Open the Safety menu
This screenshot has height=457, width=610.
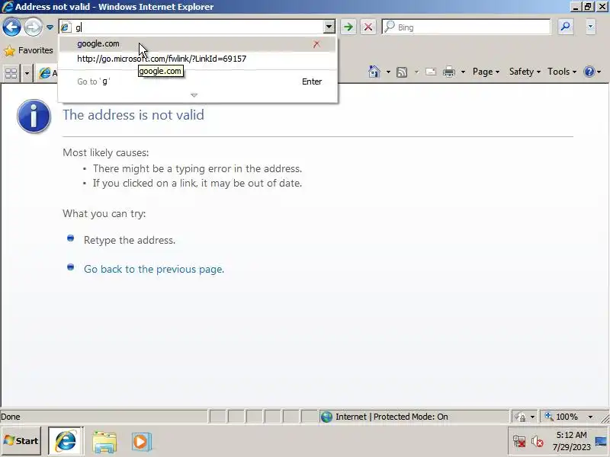(x=525, y=72)
